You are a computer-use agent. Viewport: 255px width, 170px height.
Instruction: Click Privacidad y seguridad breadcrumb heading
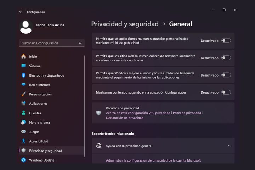[x=125, y=24]
